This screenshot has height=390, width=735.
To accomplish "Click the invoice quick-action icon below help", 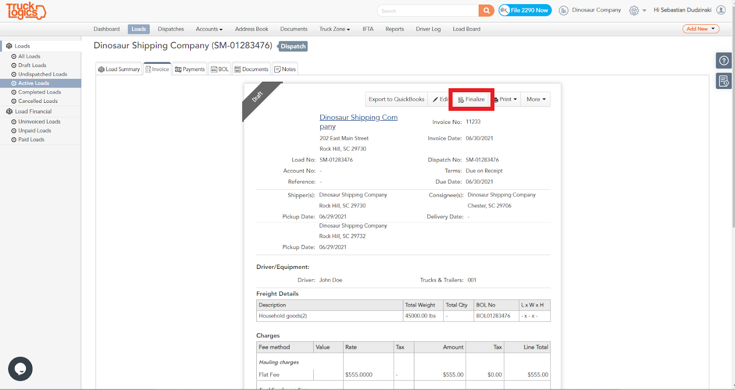I will (724, 81).
